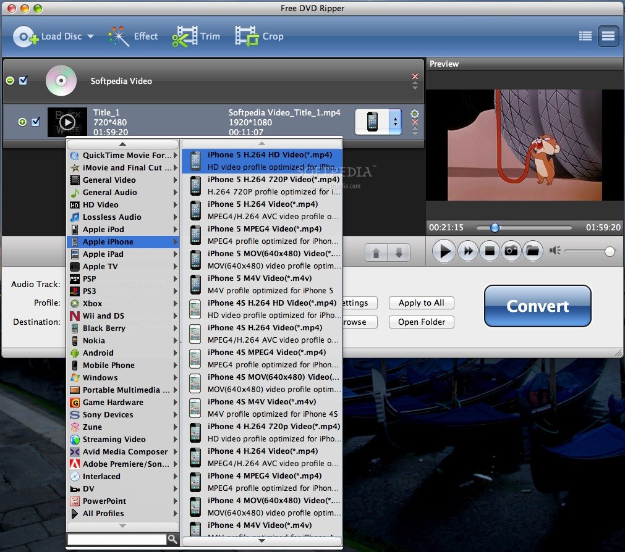This screenshot has height=552, width=625.
Task: Select iPhone 5 H.264 720P Video profile
Action: (x=262, y=185)
